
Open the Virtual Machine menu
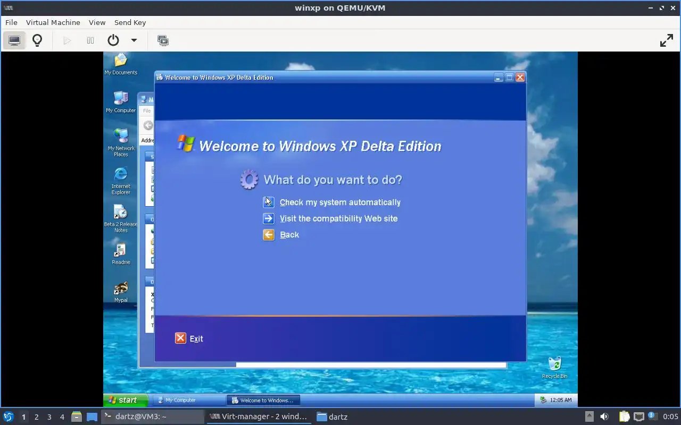[53, 22]
